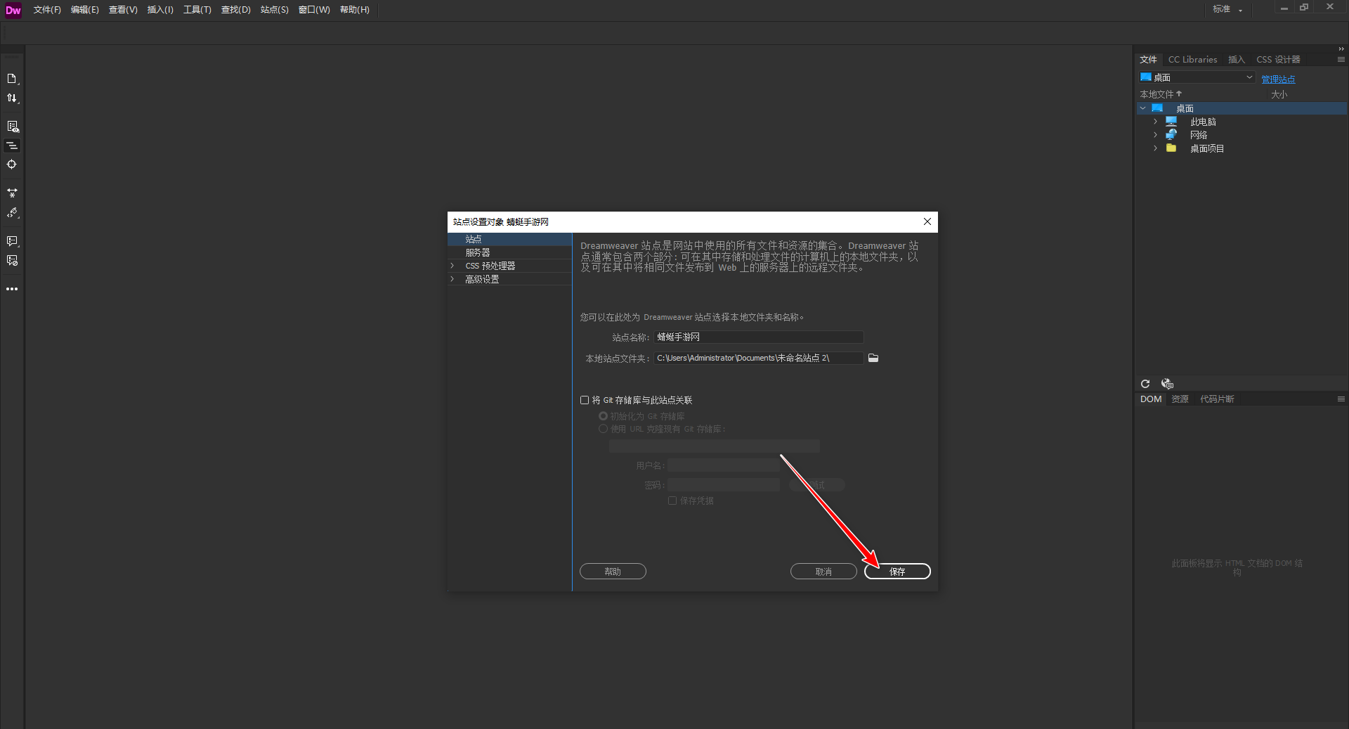The image size is (1349, 729).
Task: Open the 桌面 site dropdown
Action: [1197, 77]
